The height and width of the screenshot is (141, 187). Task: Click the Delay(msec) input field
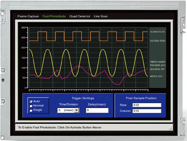coord(97,110)
